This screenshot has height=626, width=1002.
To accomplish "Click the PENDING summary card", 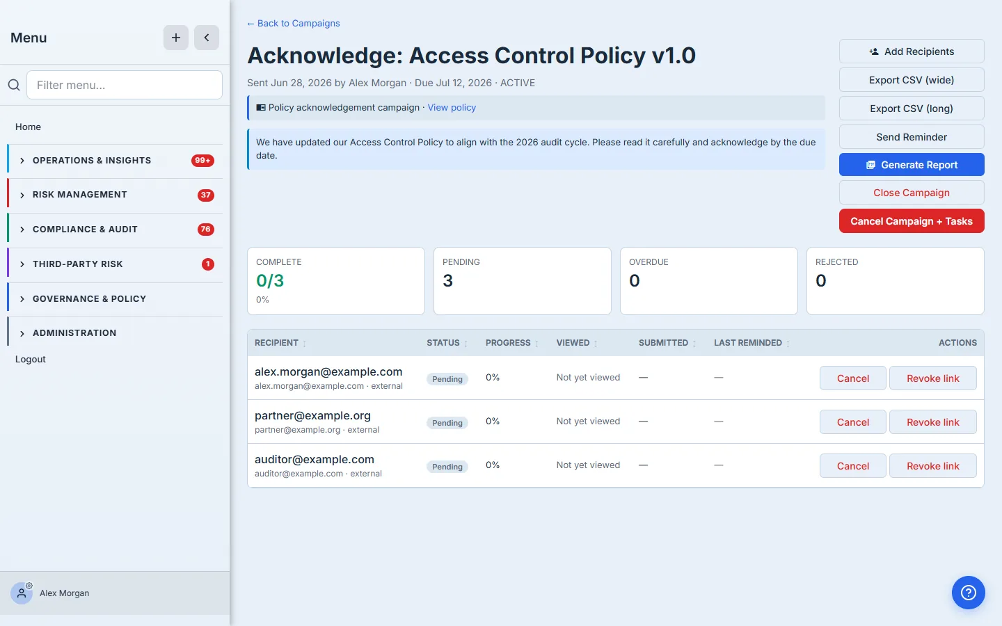I will [x=523, y=281].
